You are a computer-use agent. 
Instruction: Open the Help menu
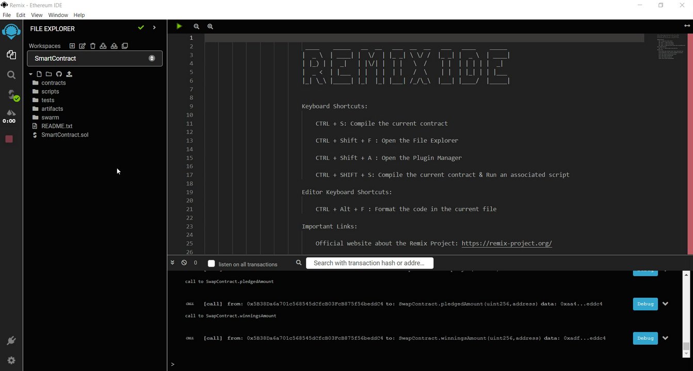(x=79, y=15)
